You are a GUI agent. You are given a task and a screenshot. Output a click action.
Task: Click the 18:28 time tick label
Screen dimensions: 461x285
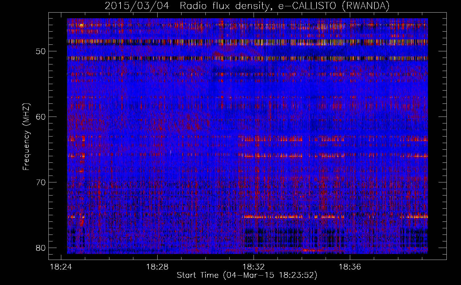[157, 267]
